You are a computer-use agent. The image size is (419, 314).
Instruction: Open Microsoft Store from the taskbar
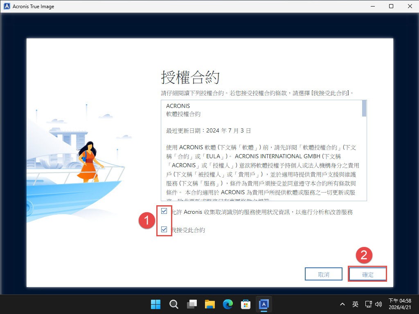[246, 304]
